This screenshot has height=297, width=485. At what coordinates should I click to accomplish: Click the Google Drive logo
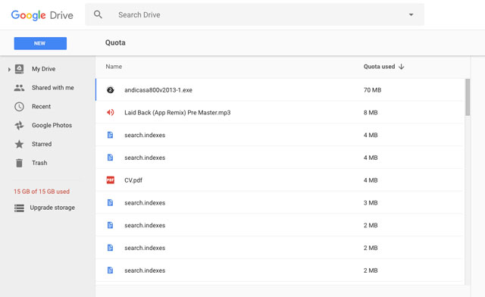[42, 15]
